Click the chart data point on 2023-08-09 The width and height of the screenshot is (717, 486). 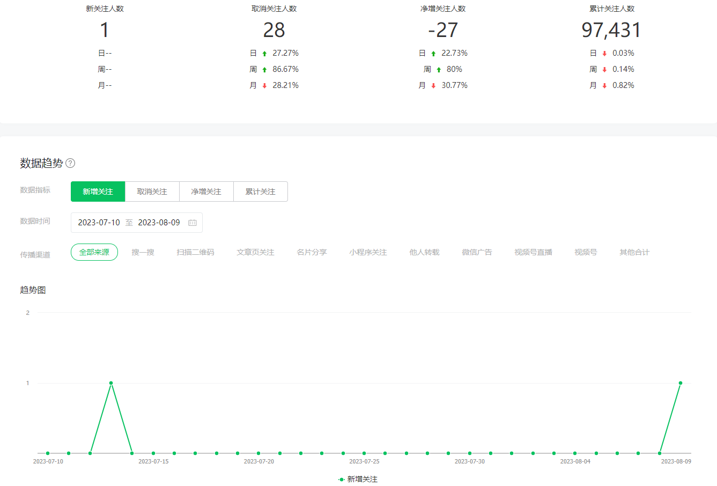click(681, 383)
